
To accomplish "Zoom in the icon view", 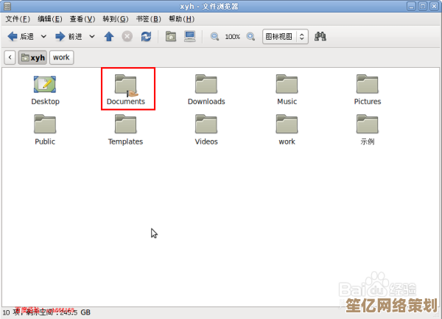I will 250,36.
